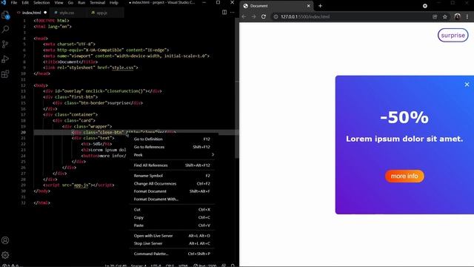Click the -50% heading on the card

coord(404,117)
